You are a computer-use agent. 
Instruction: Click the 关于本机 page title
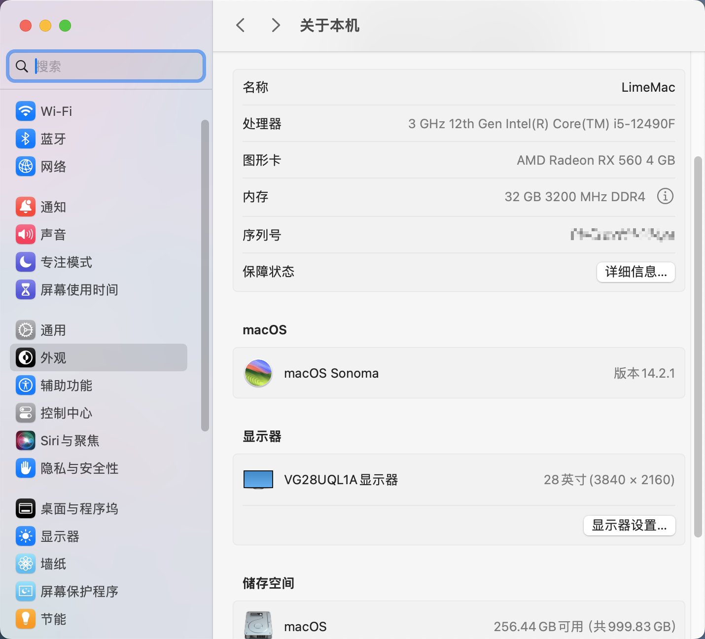[329, 26]
